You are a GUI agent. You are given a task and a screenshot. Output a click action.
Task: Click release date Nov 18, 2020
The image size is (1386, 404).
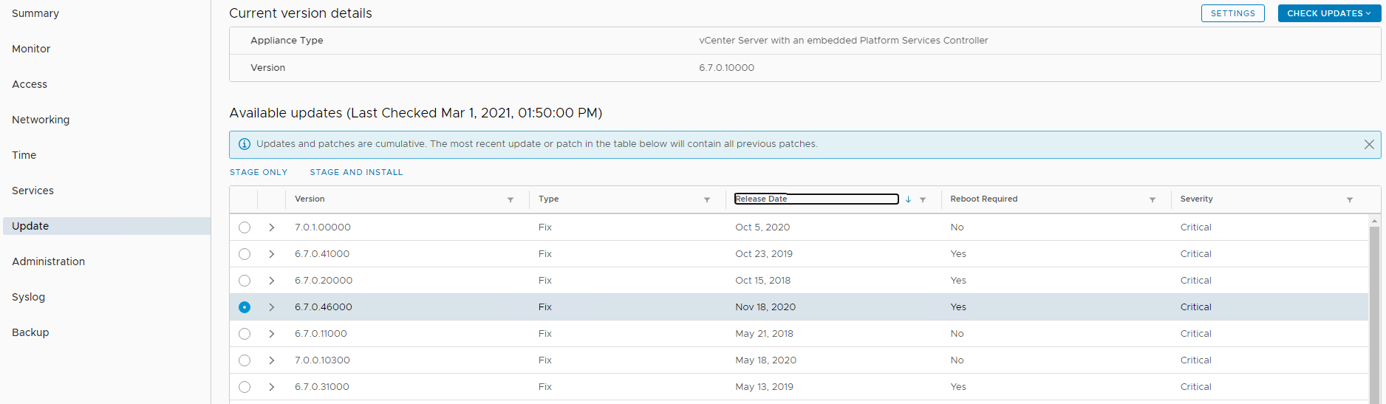click(x=765, y=307)
